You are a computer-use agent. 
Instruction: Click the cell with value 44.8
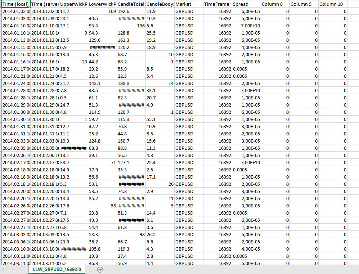tap(131, 134)
